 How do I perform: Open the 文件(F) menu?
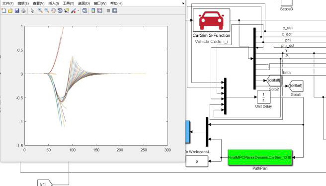coord(8,3)
